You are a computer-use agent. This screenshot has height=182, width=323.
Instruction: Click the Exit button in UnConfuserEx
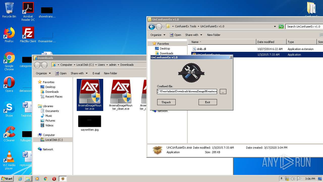(207, 102)
